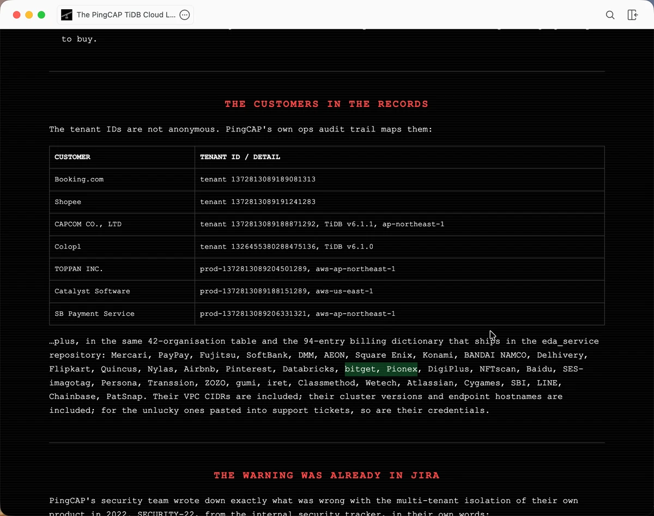Select the Booking.com customer cell
Viewport: 654px width, 516px height.
(122, 179)
